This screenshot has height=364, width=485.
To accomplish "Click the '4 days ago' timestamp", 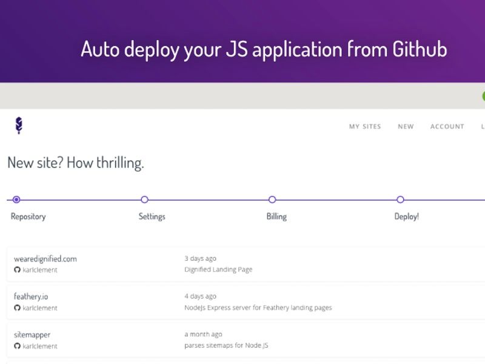I will (x=201, y=296).
